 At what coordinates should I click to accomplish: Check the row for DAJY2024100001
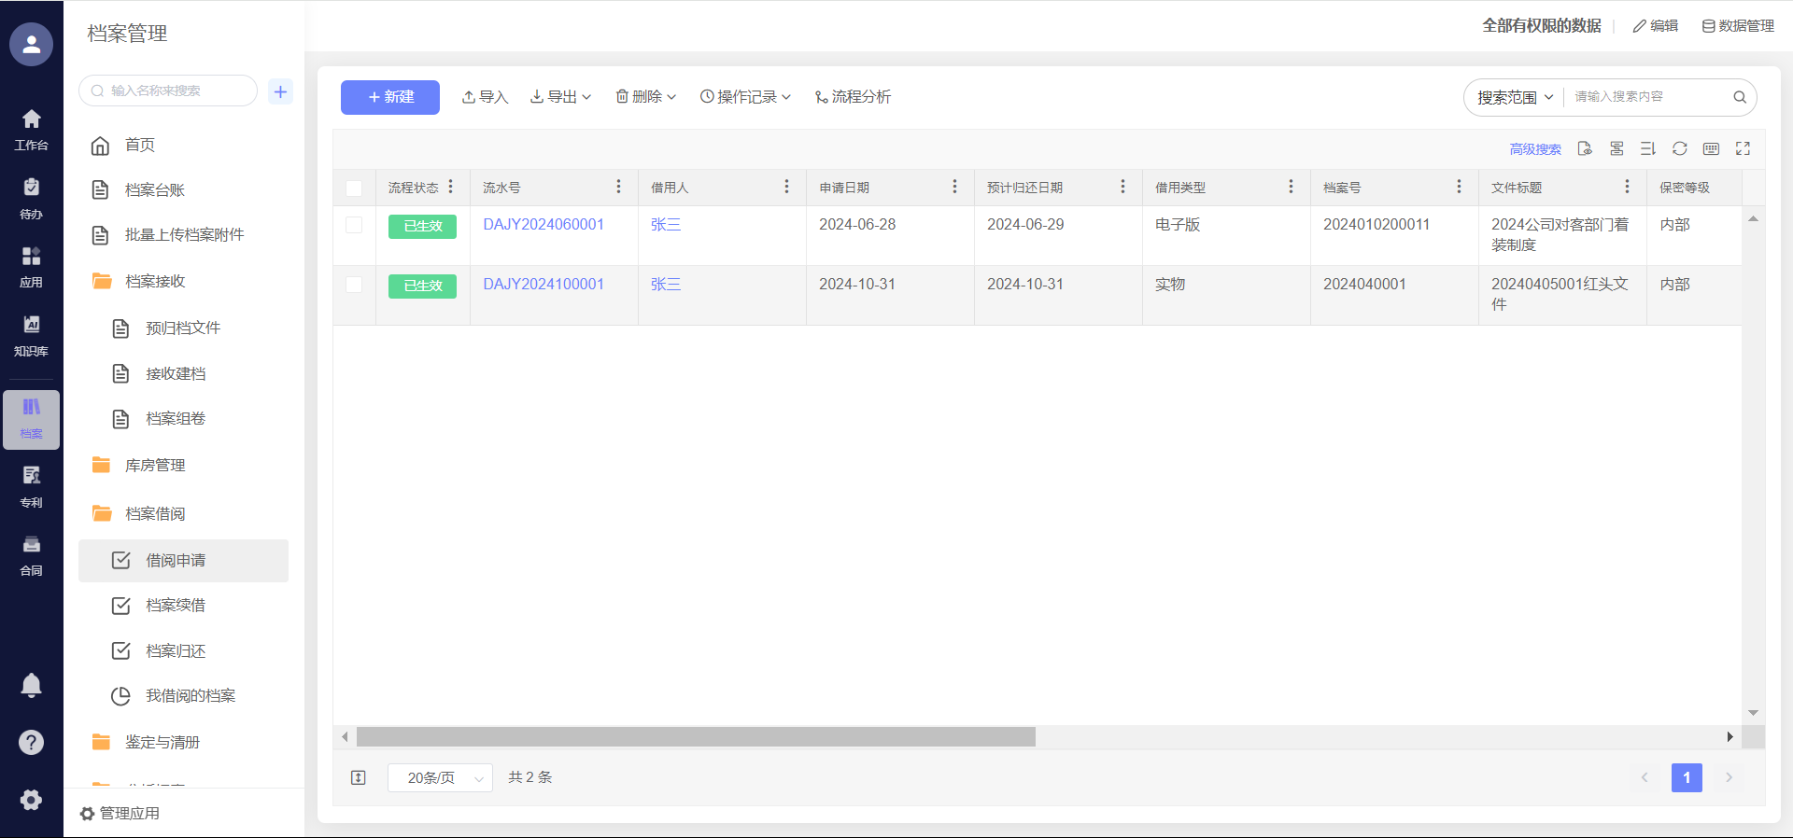pos(354,285)
